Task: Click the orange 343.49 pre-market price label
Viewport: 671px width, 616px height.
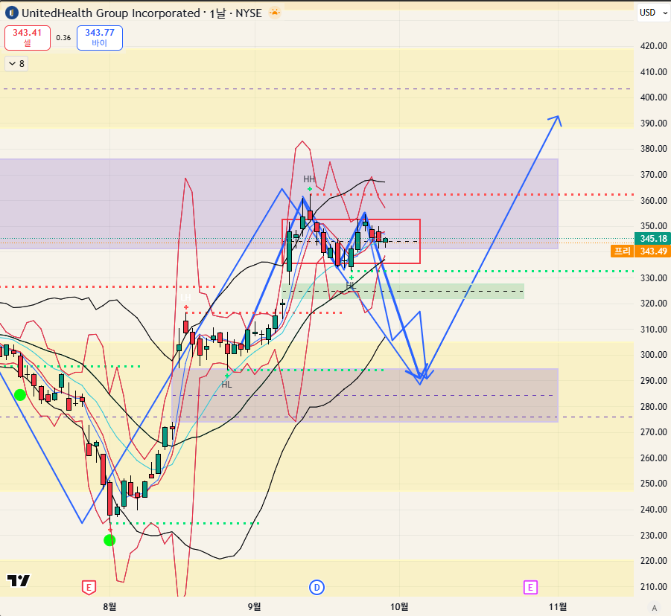Action: pos(653,251)
